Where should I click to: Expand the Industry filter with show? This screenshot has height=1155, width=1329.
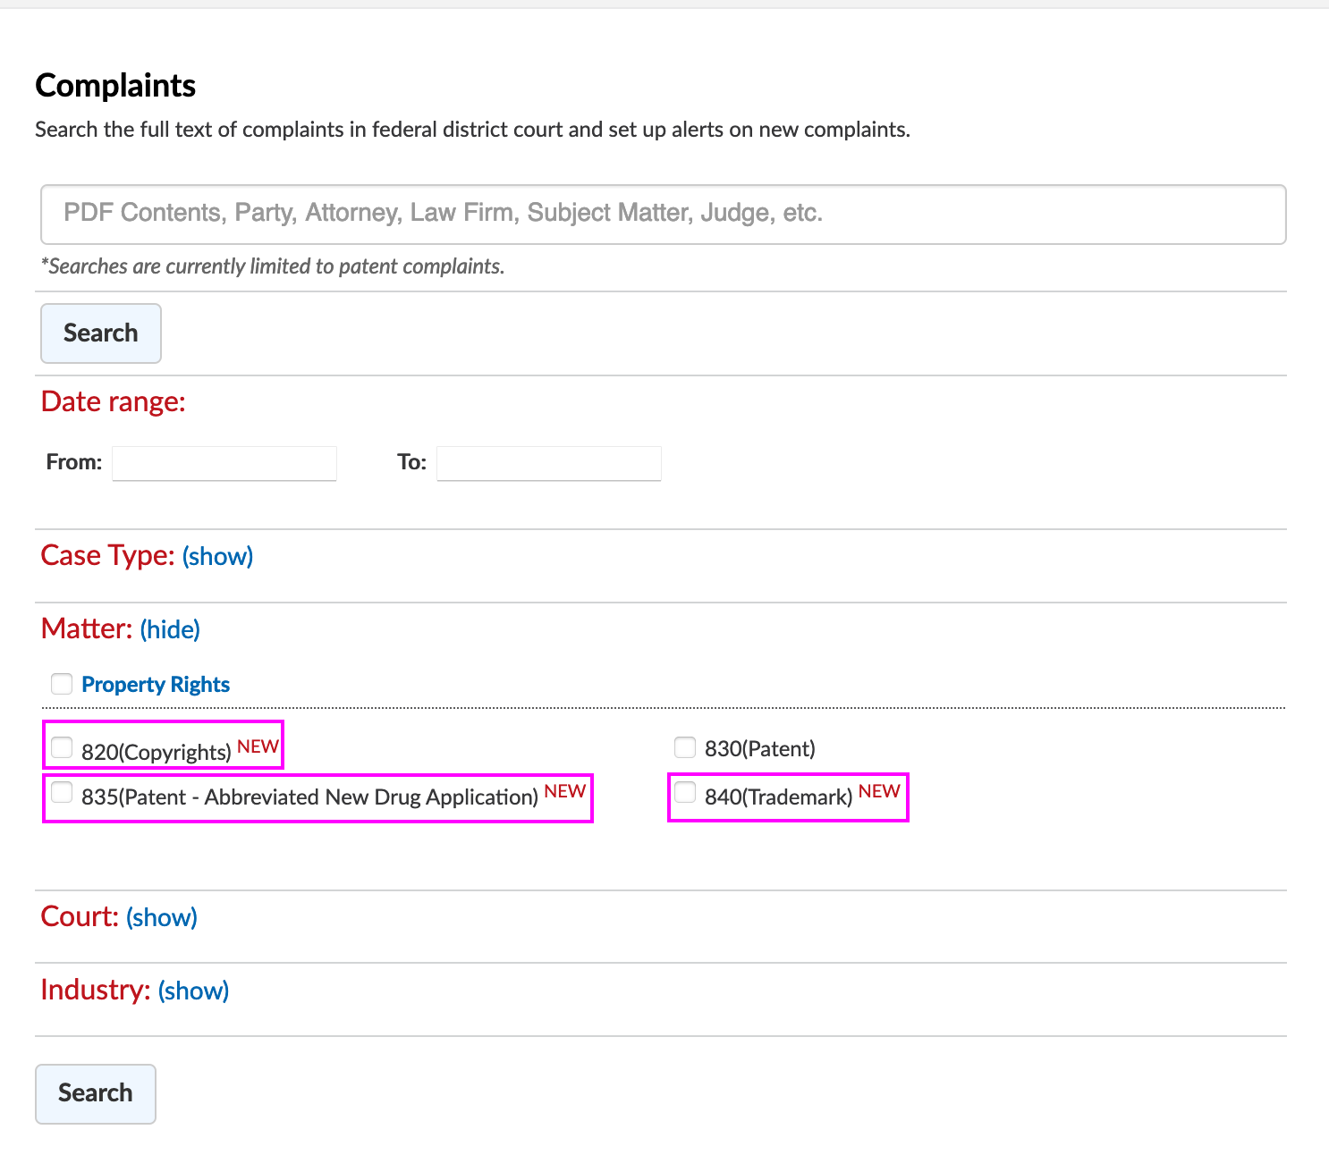[x=193, y=991]
